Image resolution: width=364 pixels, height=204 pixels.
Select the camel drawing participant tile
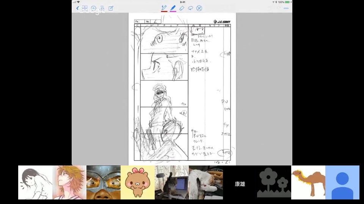tap(308, 182)
